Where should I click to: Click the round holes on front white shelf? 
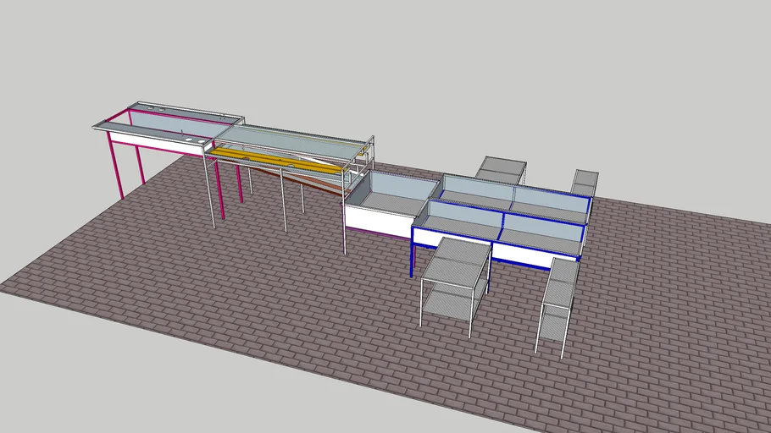click(191, 132)
